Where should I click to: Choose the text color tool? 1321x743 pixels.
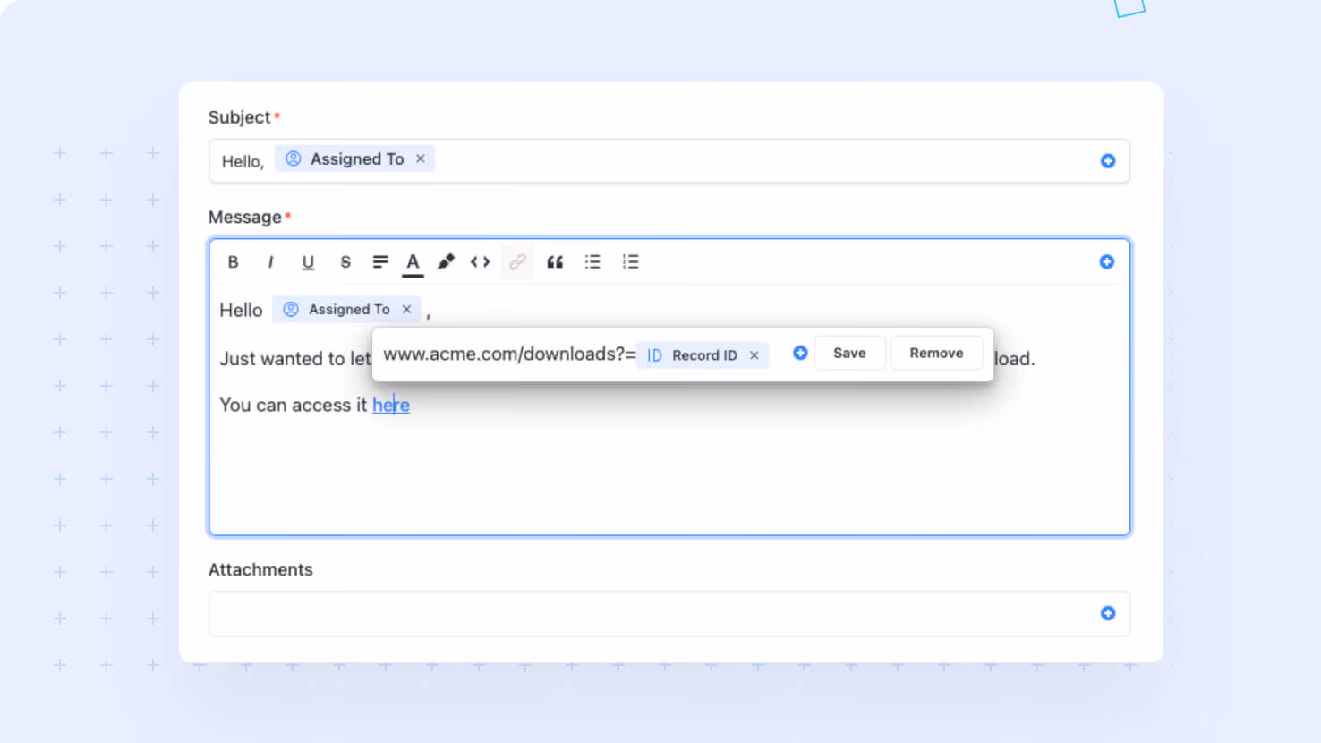[413, 263]
